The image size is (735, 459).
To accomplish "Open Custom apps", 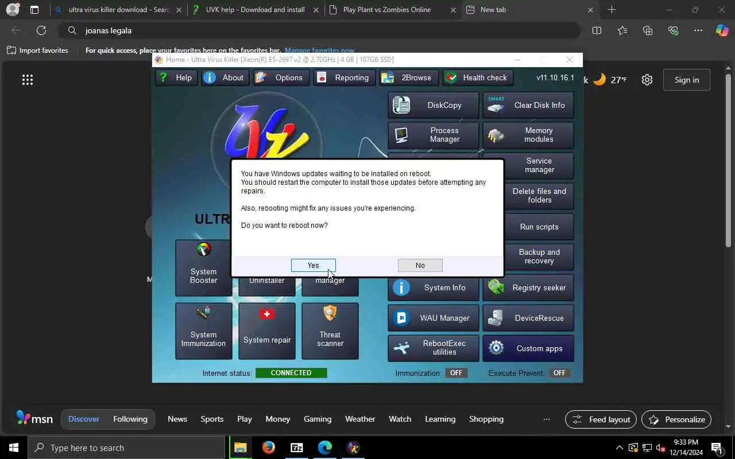I will pos(528,348).
